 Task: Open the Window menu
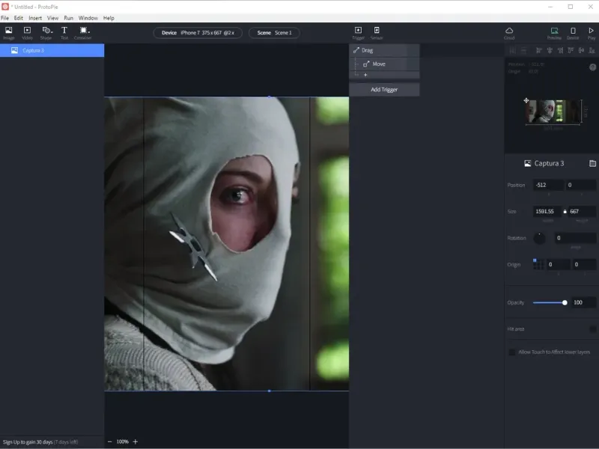88,17
